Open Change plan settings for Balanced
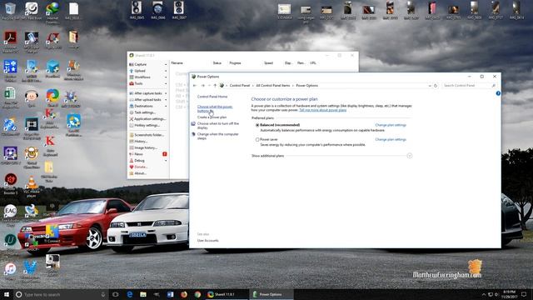The height and width of the screenshot is (300, 533). 391,125
